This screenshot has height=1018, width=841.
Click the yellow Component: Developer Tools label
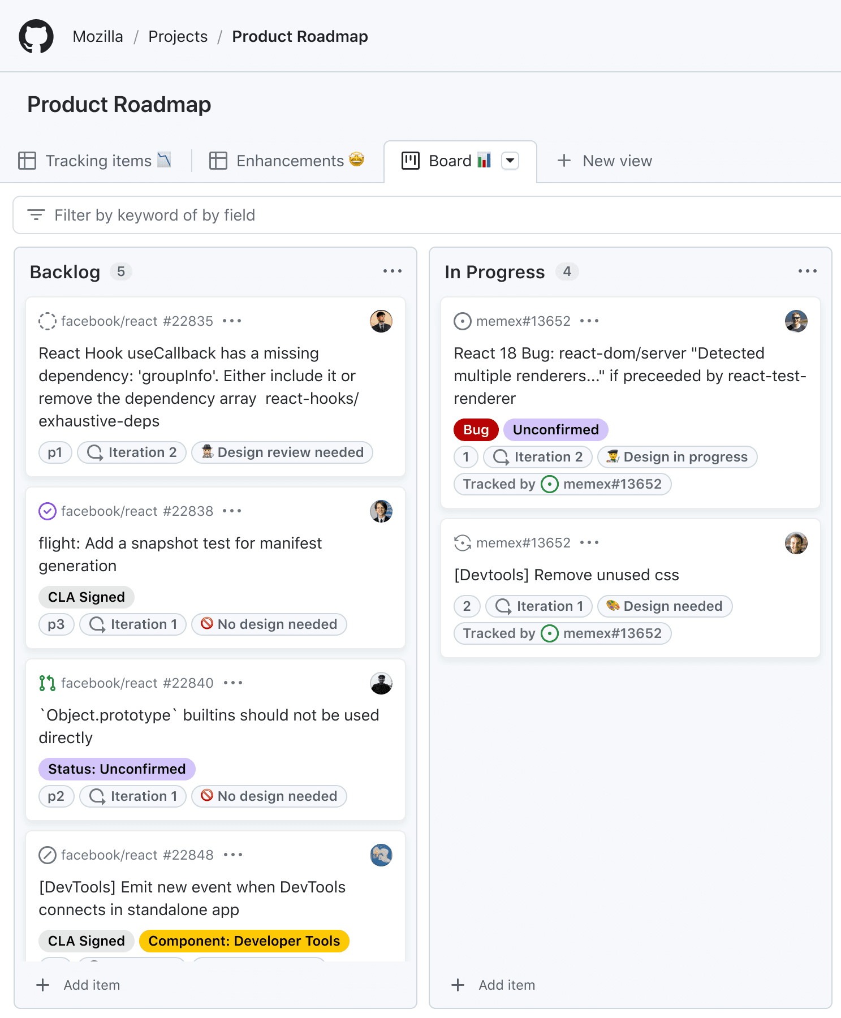[244, 941]
